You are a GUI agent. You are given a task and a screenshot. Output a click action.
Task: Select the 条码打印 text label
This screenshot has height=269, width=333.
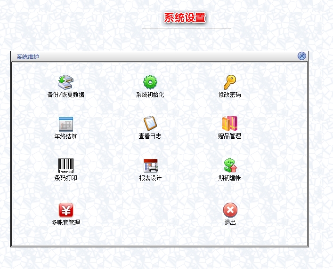click(x=65, y=178)
